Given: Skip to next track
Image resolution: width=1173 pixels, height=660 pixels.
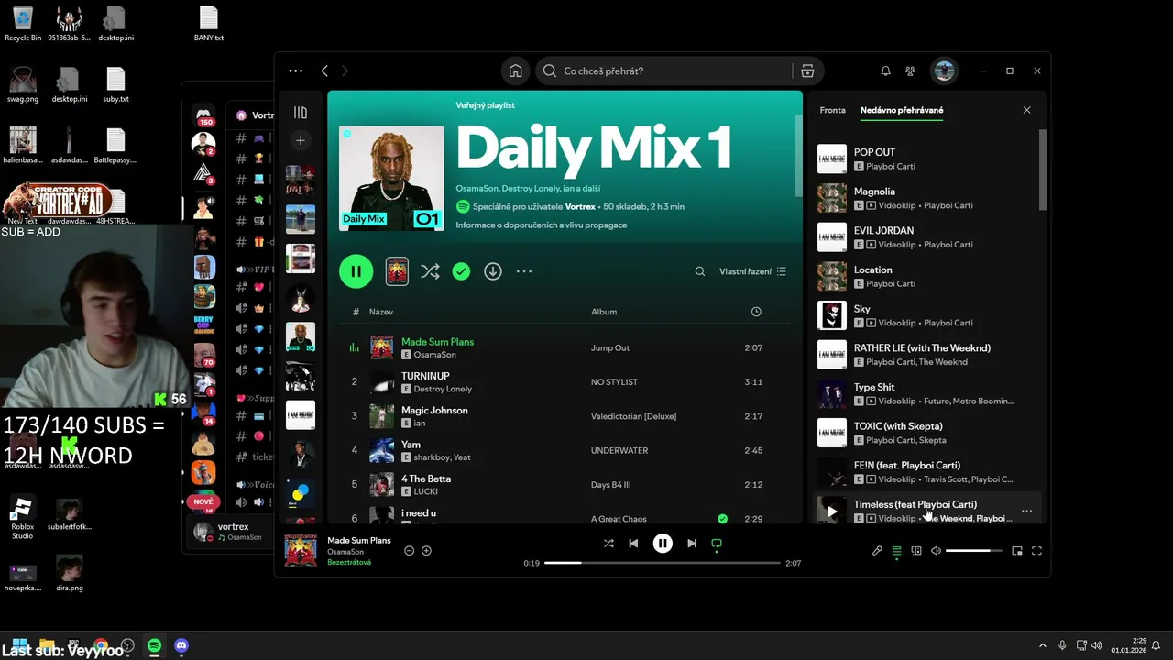Looking at the screenshot, I should (692, 544).
